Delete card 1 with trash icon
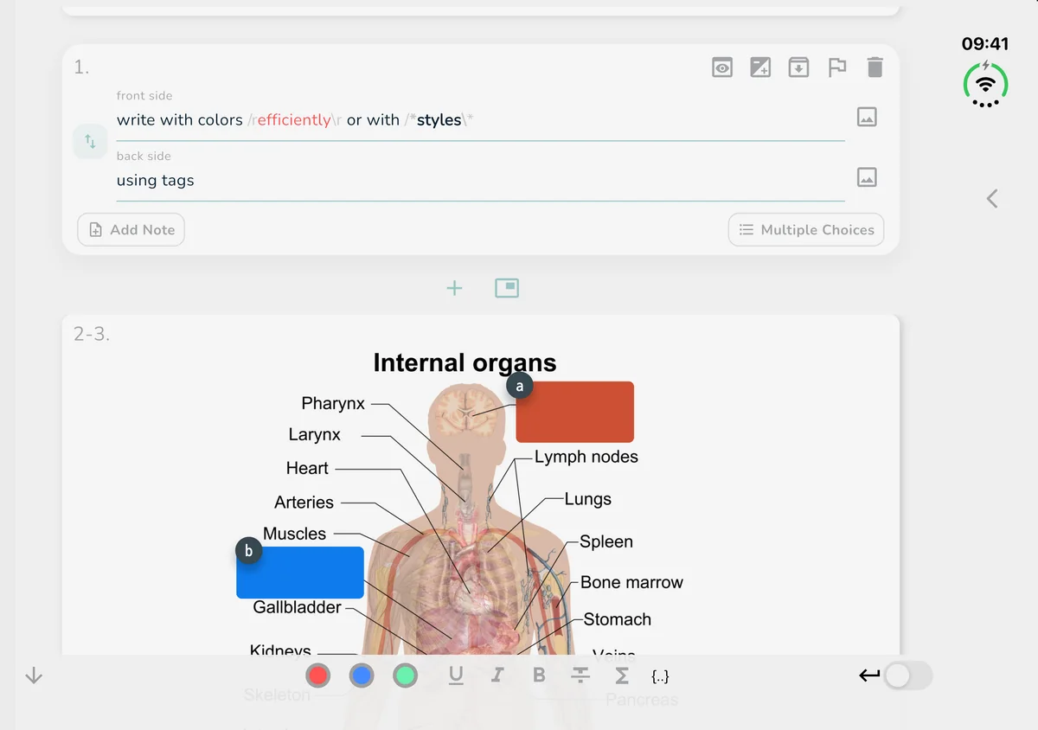 [875, 67]
